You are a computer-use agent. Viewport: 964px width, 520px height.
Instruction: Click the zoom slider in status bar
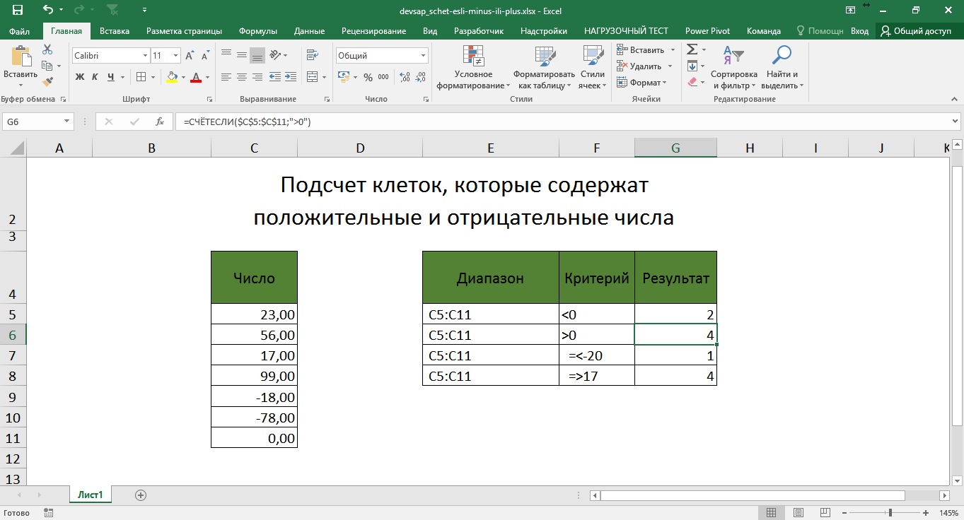click(x=890, y=512)
